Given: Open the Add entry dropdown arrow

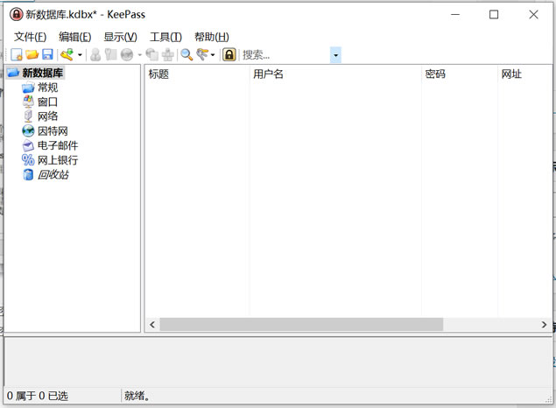Looking at the screenshot, I should click(80, 55).
